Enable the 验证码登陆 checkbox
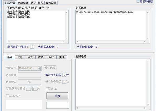This screenshot has height=111, width=156. (x=138, y=1)
